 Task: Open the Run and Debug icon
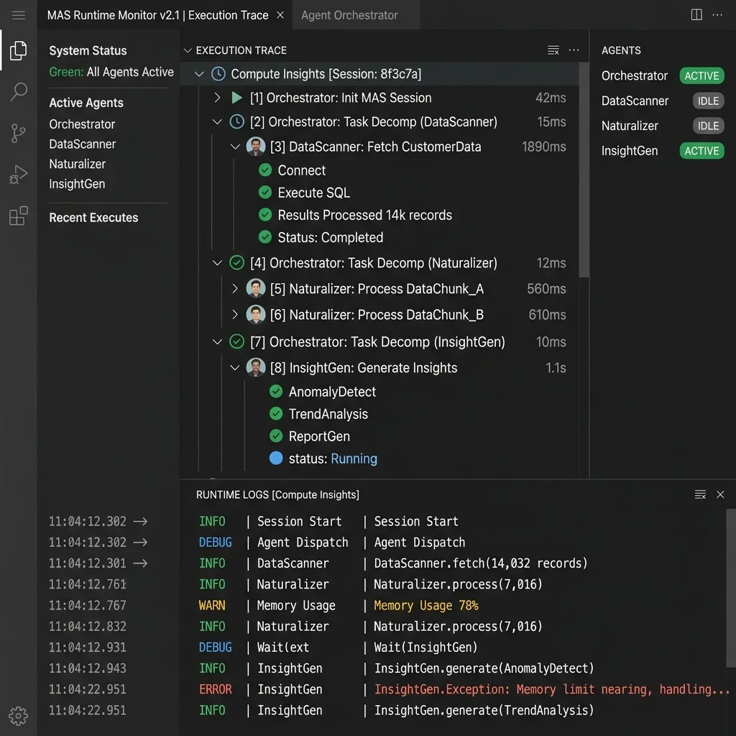pos(18,175)
